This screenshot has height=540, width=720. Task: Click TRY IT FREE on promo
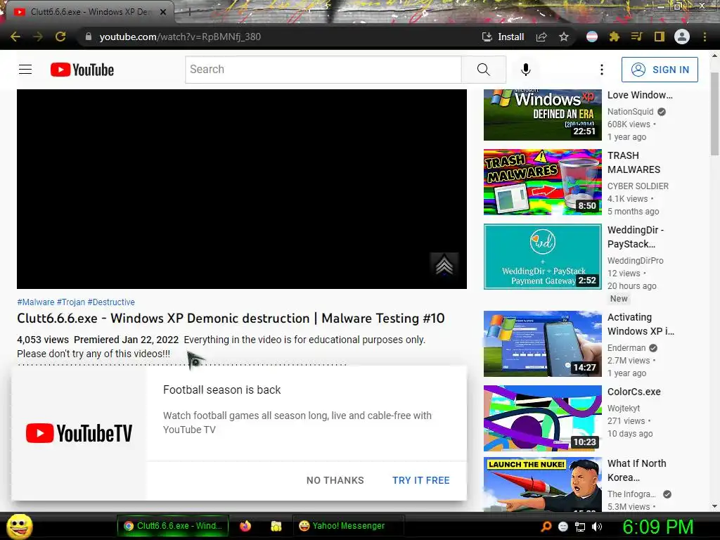(x=421, y=480)
